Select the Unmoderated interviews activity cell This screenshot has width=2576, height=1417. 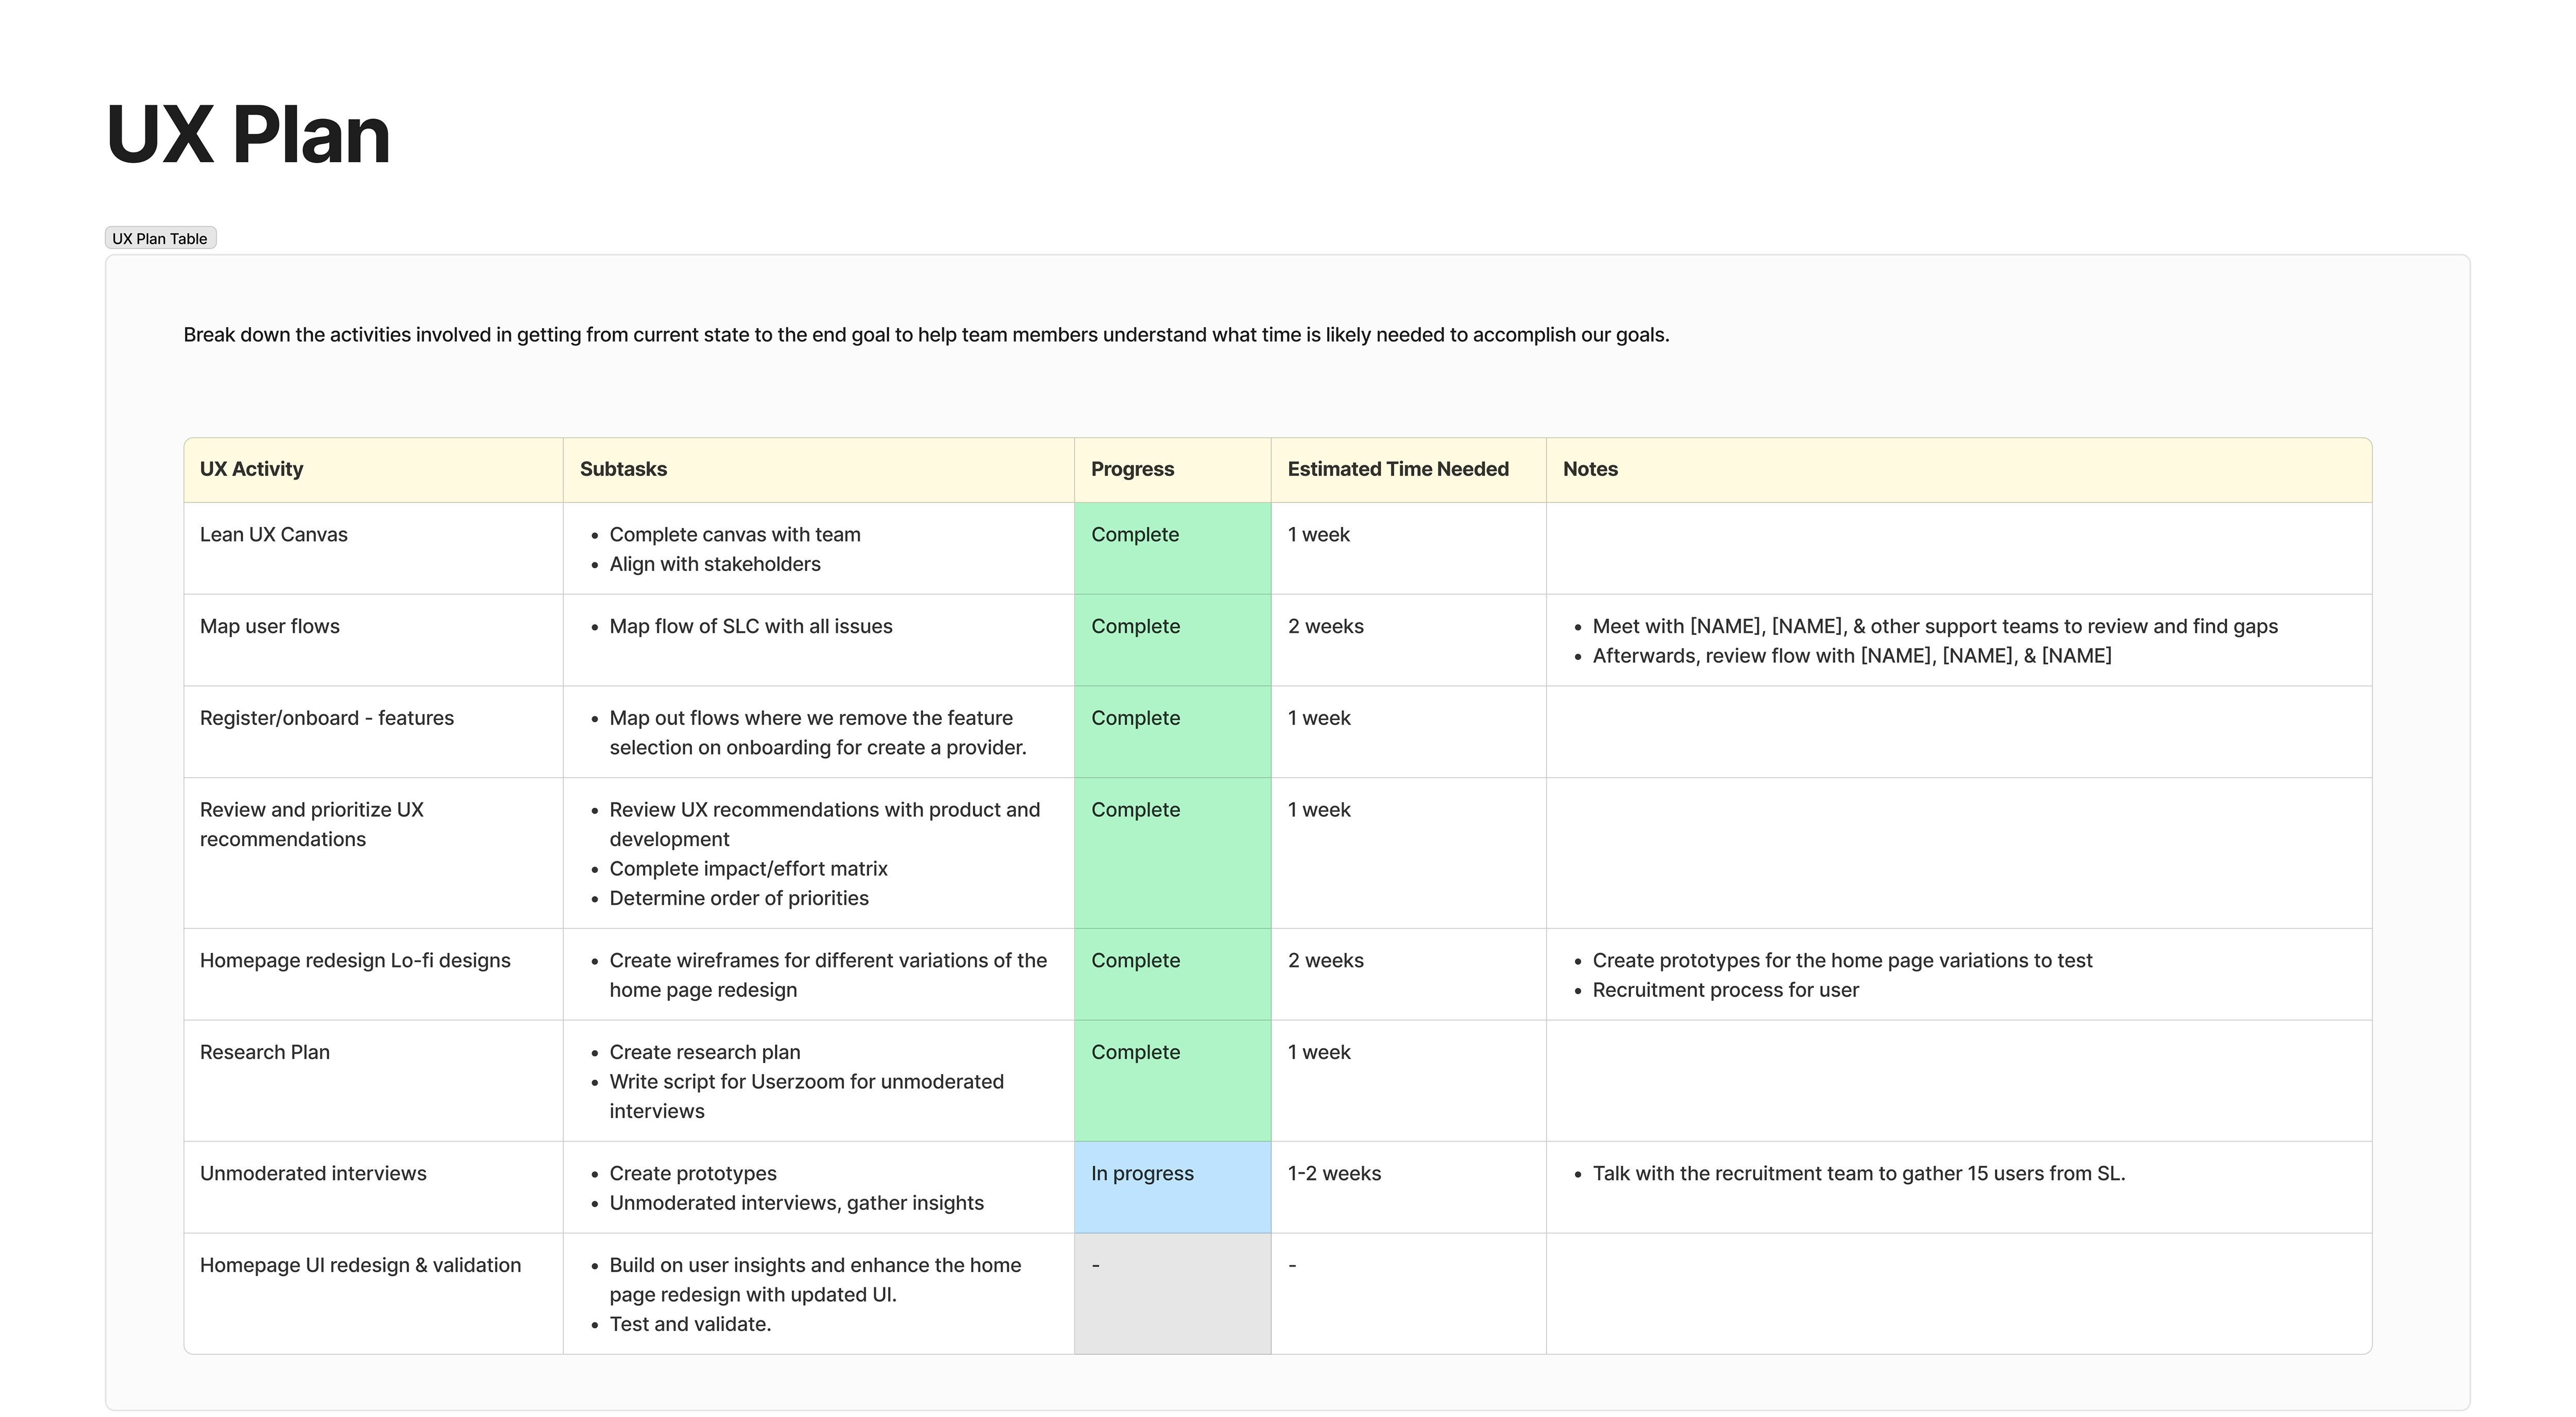(313, 1173)
